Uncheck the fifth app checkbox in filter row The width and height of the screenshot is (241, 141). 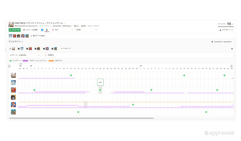click(x=44, y=49)
